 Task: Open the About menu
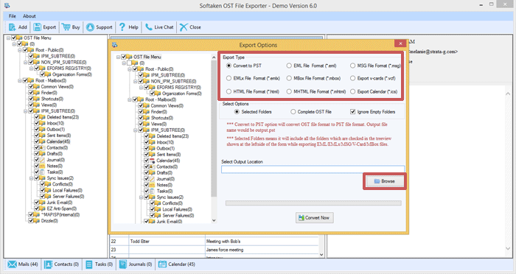(29, 15)
